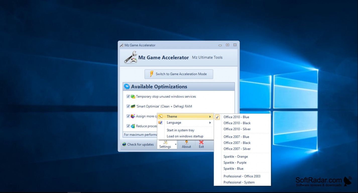
Task: Maximize the Mz Game Accelerator window
Action: (x=227, y=45)
